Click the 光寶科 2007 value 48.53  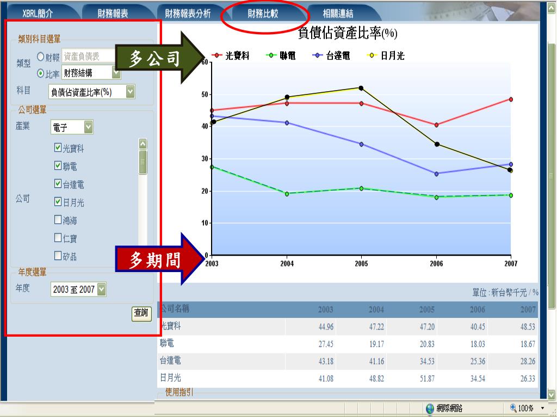pos(528,326)
